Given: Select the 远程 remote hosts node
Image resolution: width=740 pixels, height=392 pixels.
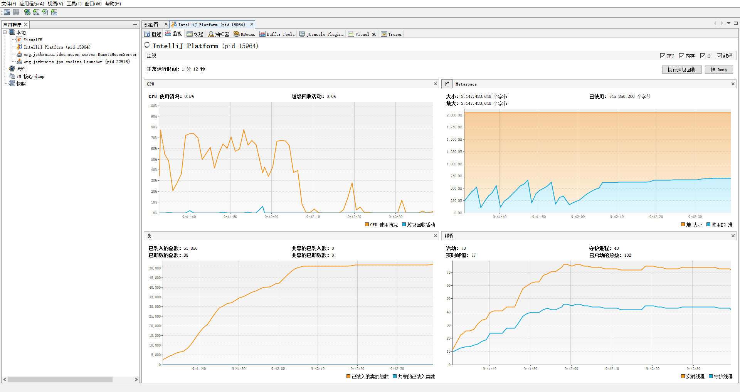Looking at the screenshot, I should [x=21, y=69].
